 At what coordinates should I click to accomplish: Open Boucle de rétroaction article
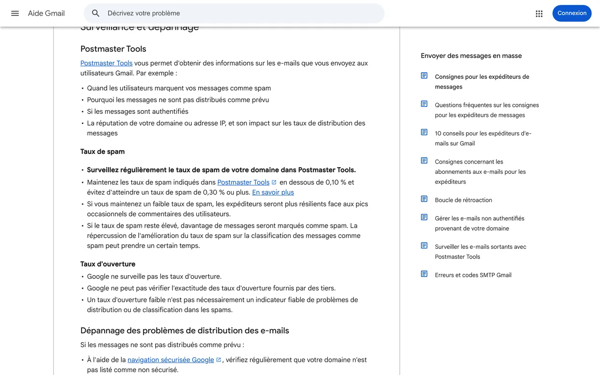coord(463,200)
